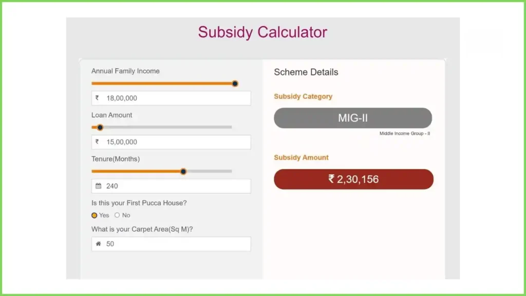Click the rupee icon in Loan Amount field
Viewport: 526px width, 296px height.
coord(97,142)
